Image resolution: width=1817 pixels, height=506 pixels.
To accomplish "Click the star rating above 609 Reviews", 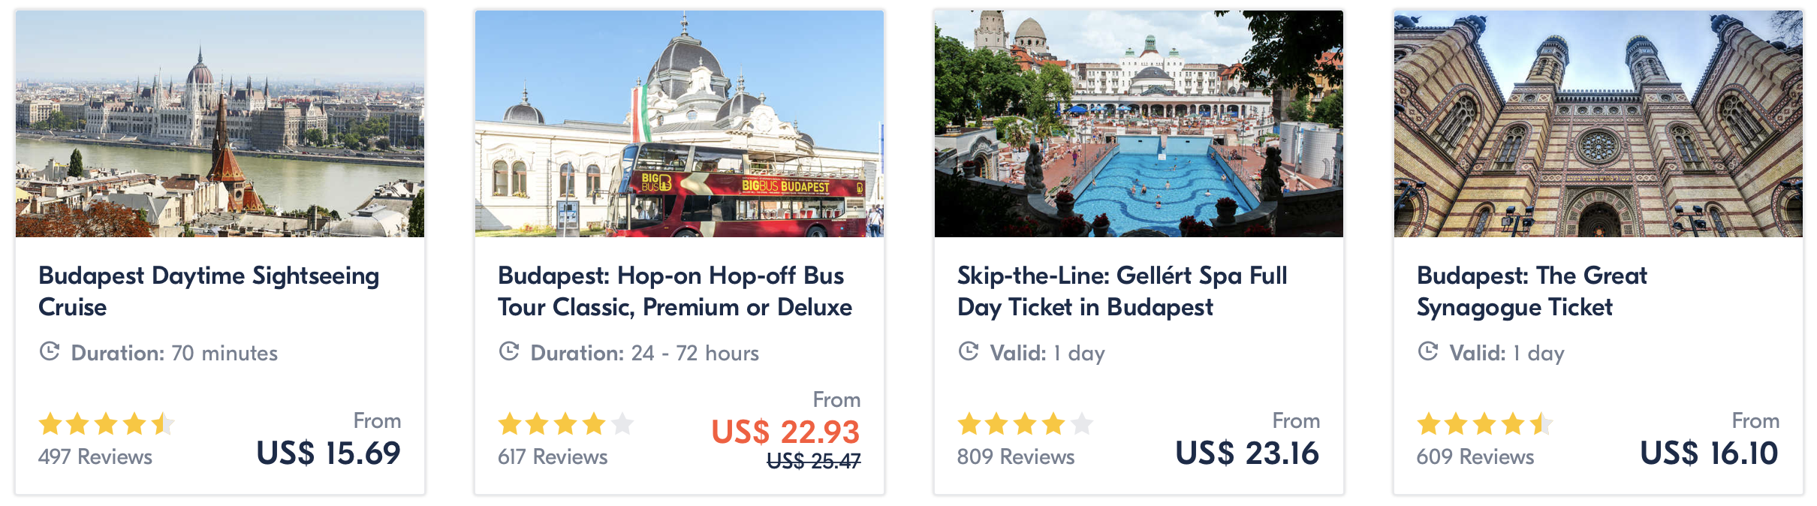I will [1485, 424].
